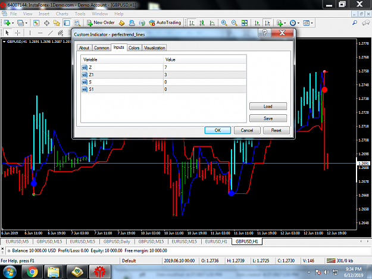Viewport: 372px width, 279px height.
Task: Open the Periods clock icon
Action: click(x=293, y=23)
